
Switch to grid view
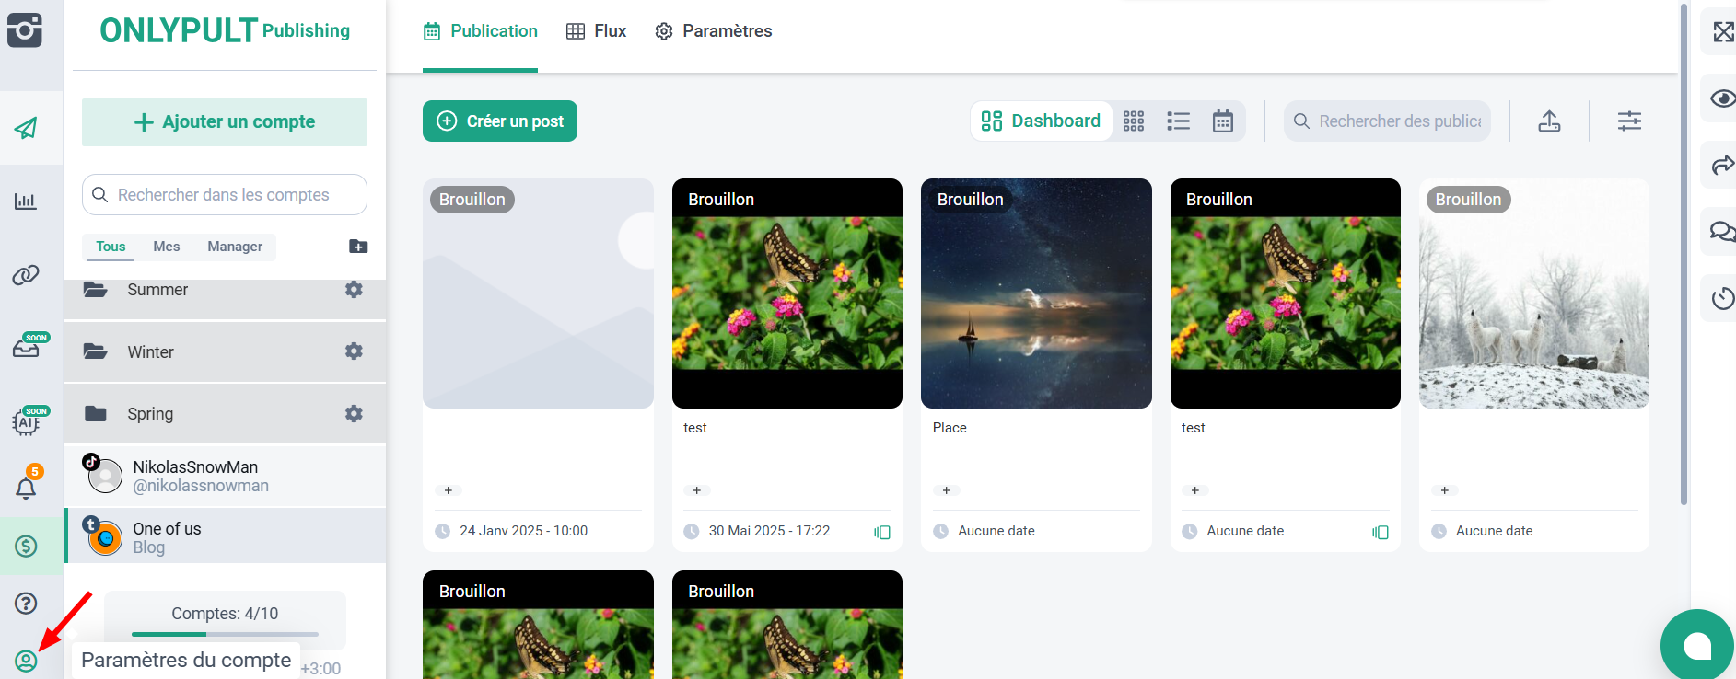(x=1134, y=121)
